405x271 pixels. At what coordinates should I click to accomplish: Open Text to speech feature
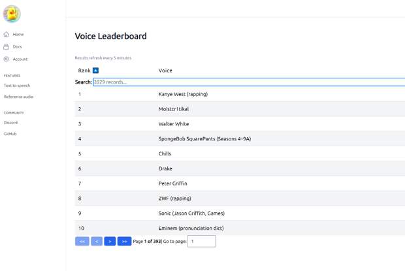point(17,86)
